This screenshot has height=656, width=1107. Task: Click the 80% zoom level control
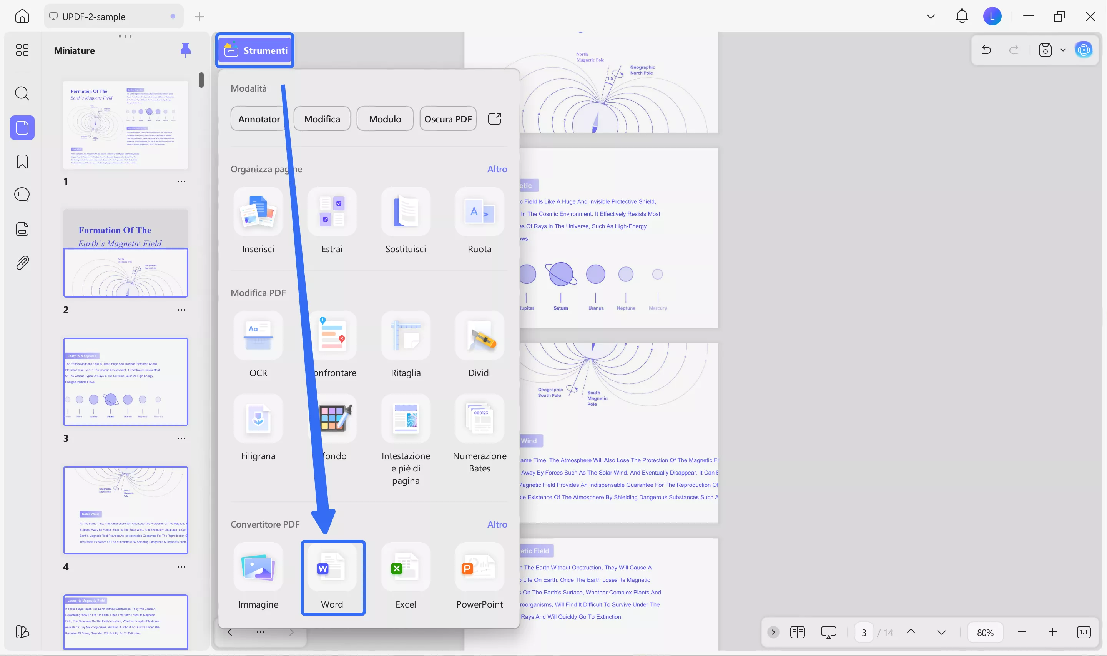(x=985, y=632)
